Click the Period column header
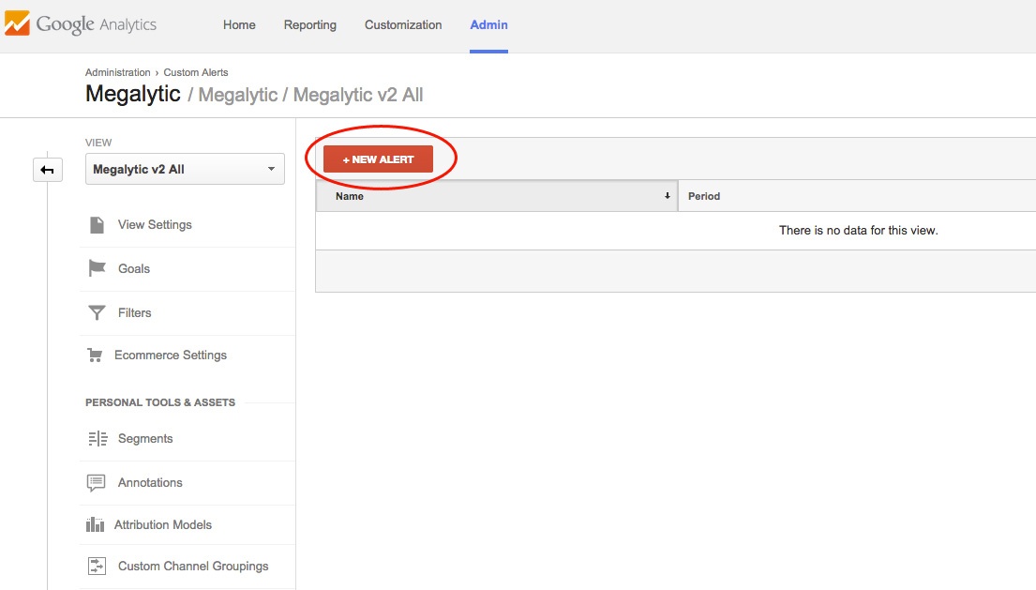1036x590 pixels. click(704, 196)
